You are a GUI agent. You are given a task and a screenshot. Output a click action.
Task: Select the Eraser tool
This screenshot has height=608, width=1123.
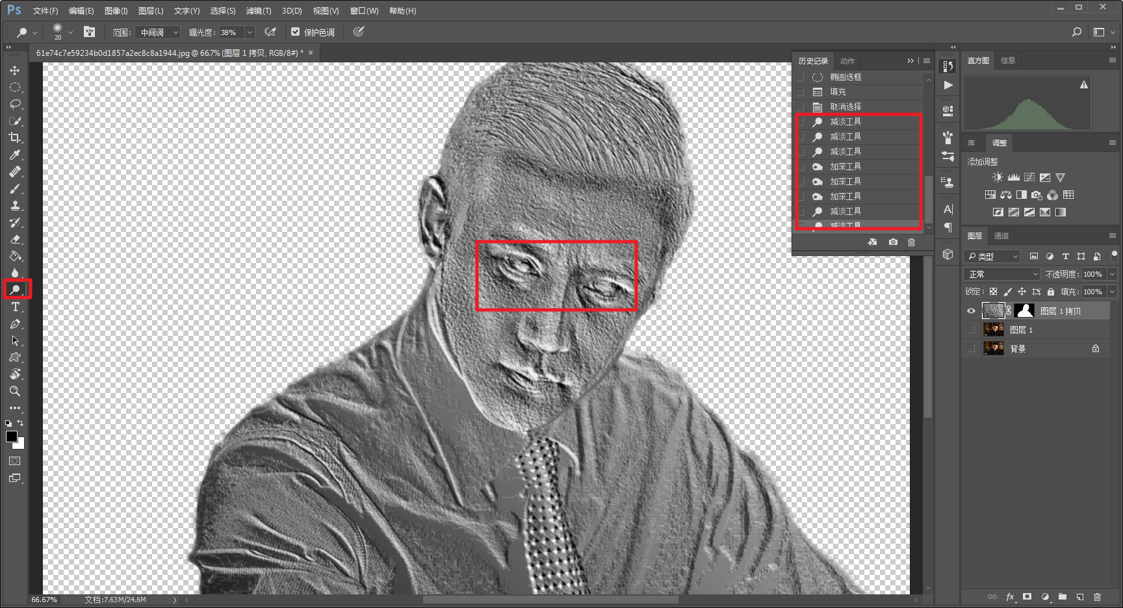tap(14, 239)
